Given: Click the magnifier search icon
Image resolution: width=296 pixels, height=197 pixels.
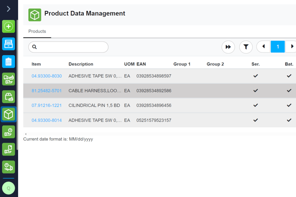Looking at the screenshot, I should tap(34, 47).
